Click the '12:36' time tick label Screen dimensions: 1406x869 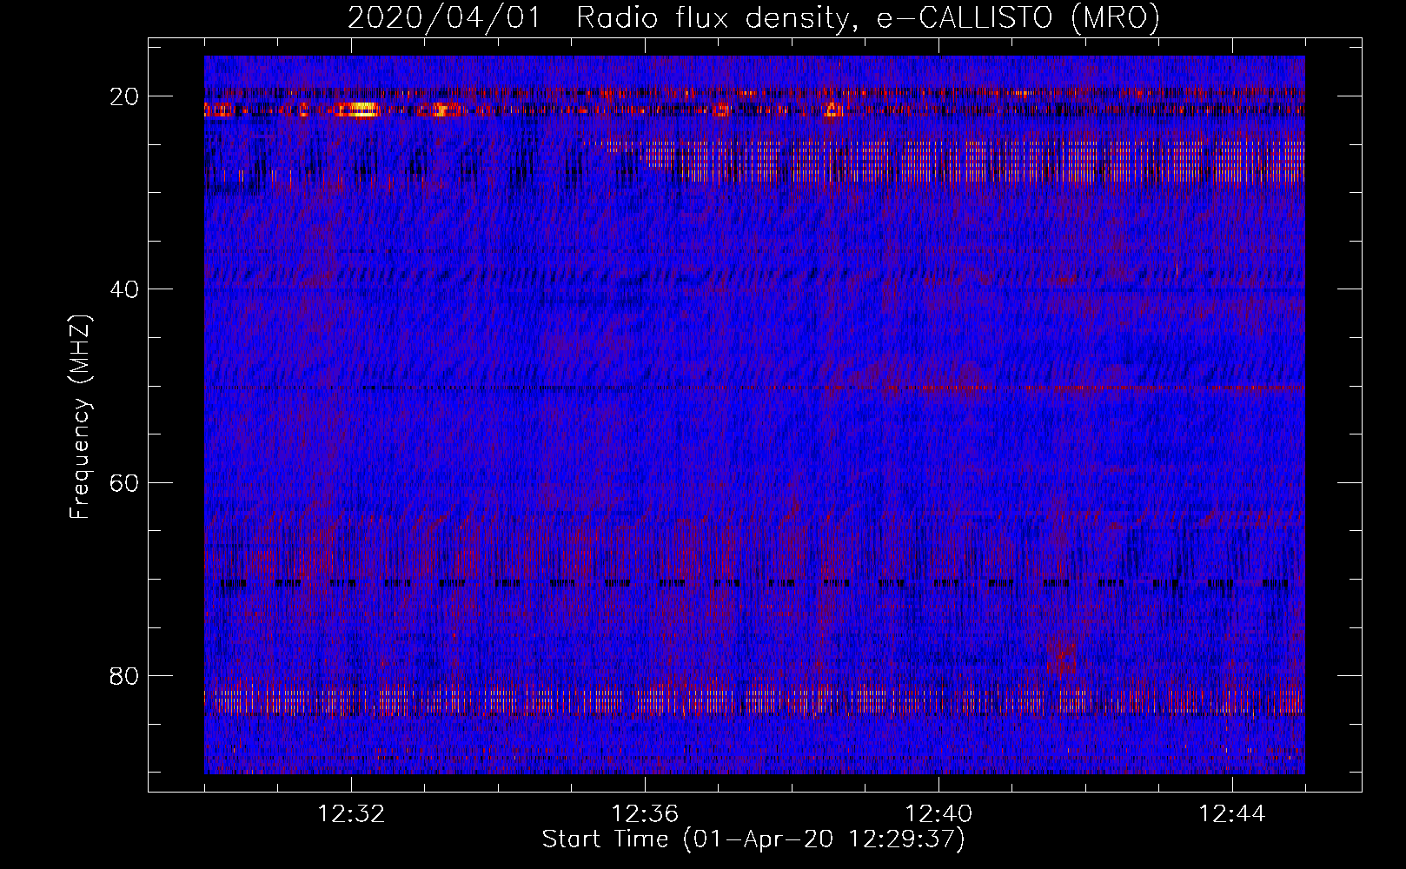645,814
